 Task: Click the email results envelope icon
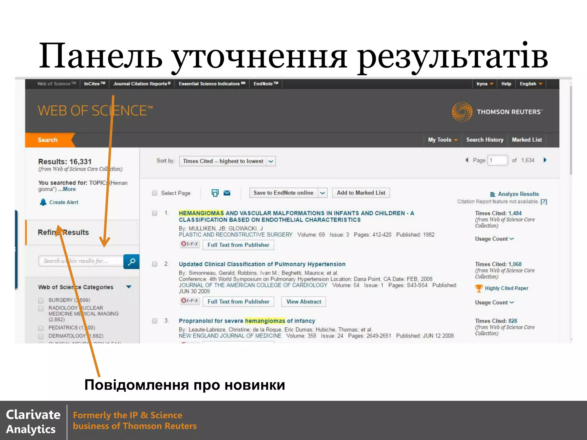(x=227, y=193)
